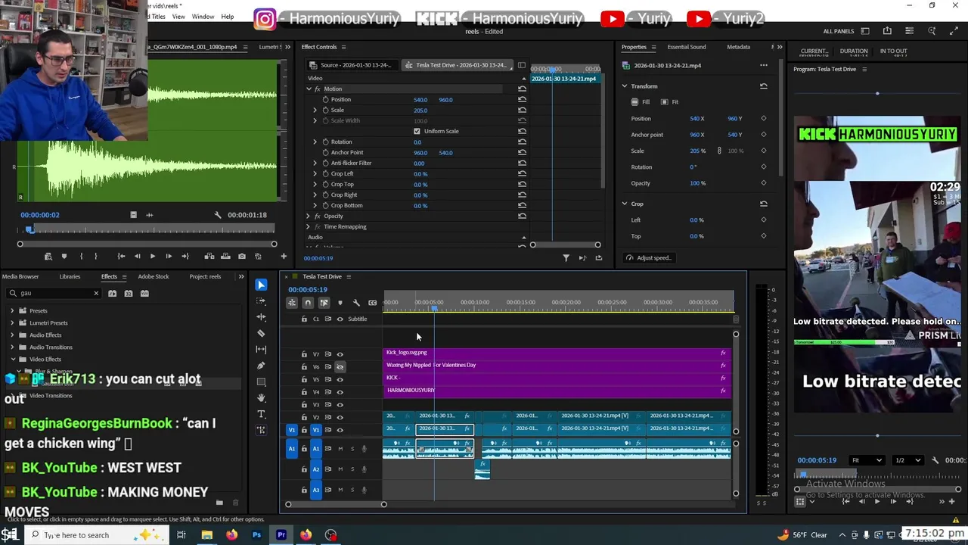Click the source monitor Insert button icon

(209, 257)
